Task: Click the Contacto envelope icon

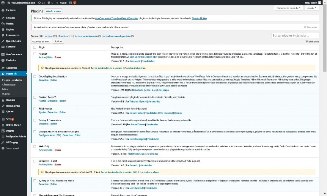Action: click(x=3, y=47)
